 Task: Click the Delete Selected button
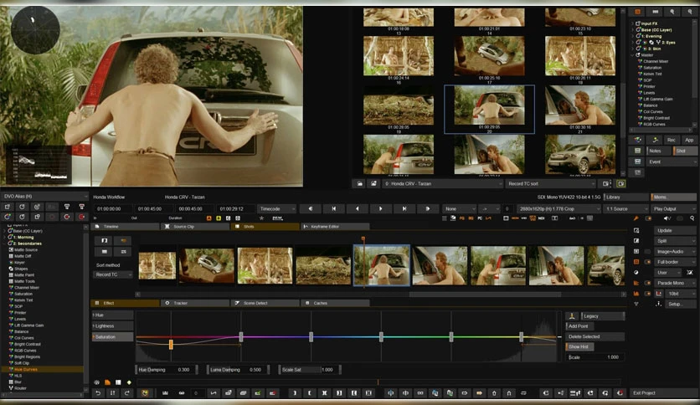pos(594,336)
